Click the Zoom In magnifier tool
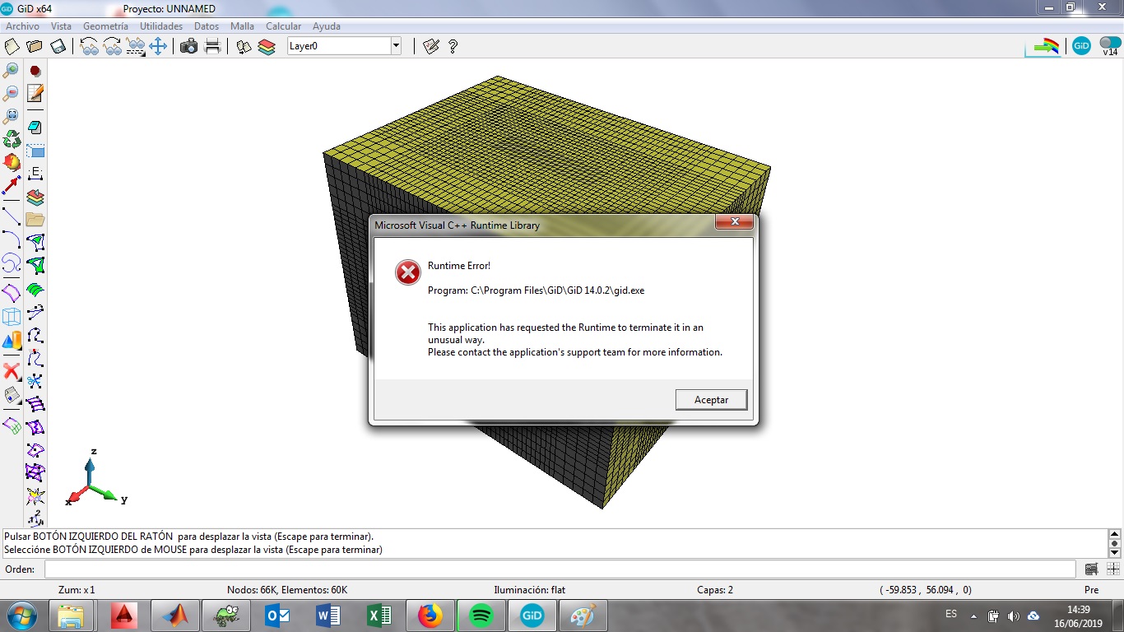Image resolution: width=1124 pixels, height=632 pixels. click(12, 71)
